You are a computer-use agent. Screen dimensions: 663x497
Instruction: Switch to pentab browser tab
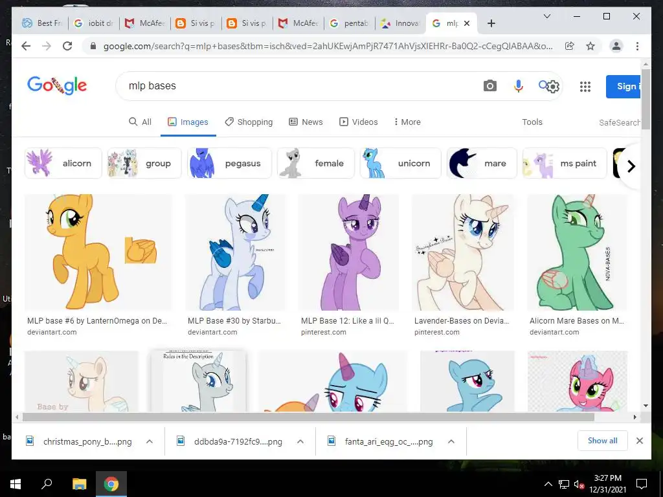tap(349, 23)
